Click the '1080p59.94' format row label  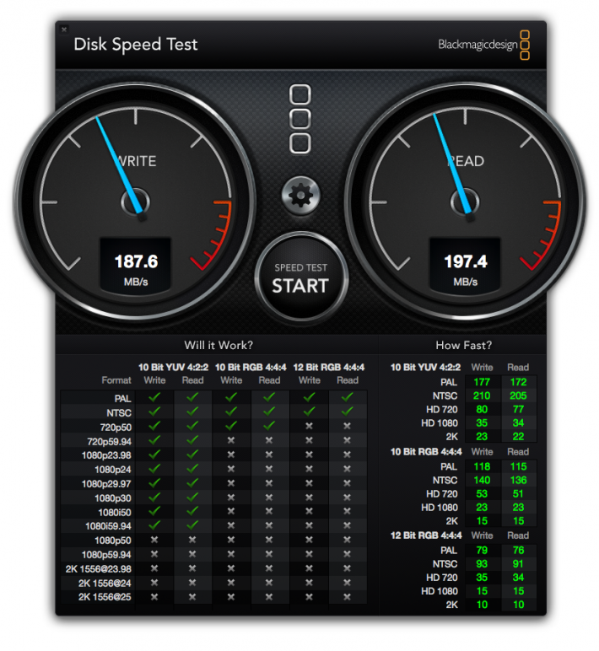point(106,555)
